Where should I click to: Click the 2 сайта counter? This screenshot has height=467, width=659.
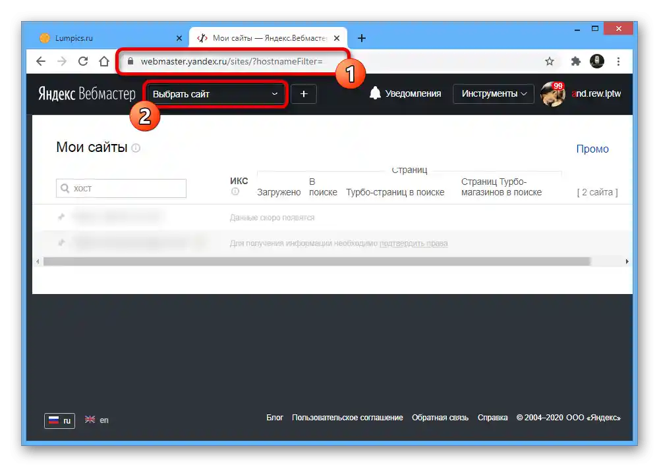pyautogui.click(x=597, y=192)
